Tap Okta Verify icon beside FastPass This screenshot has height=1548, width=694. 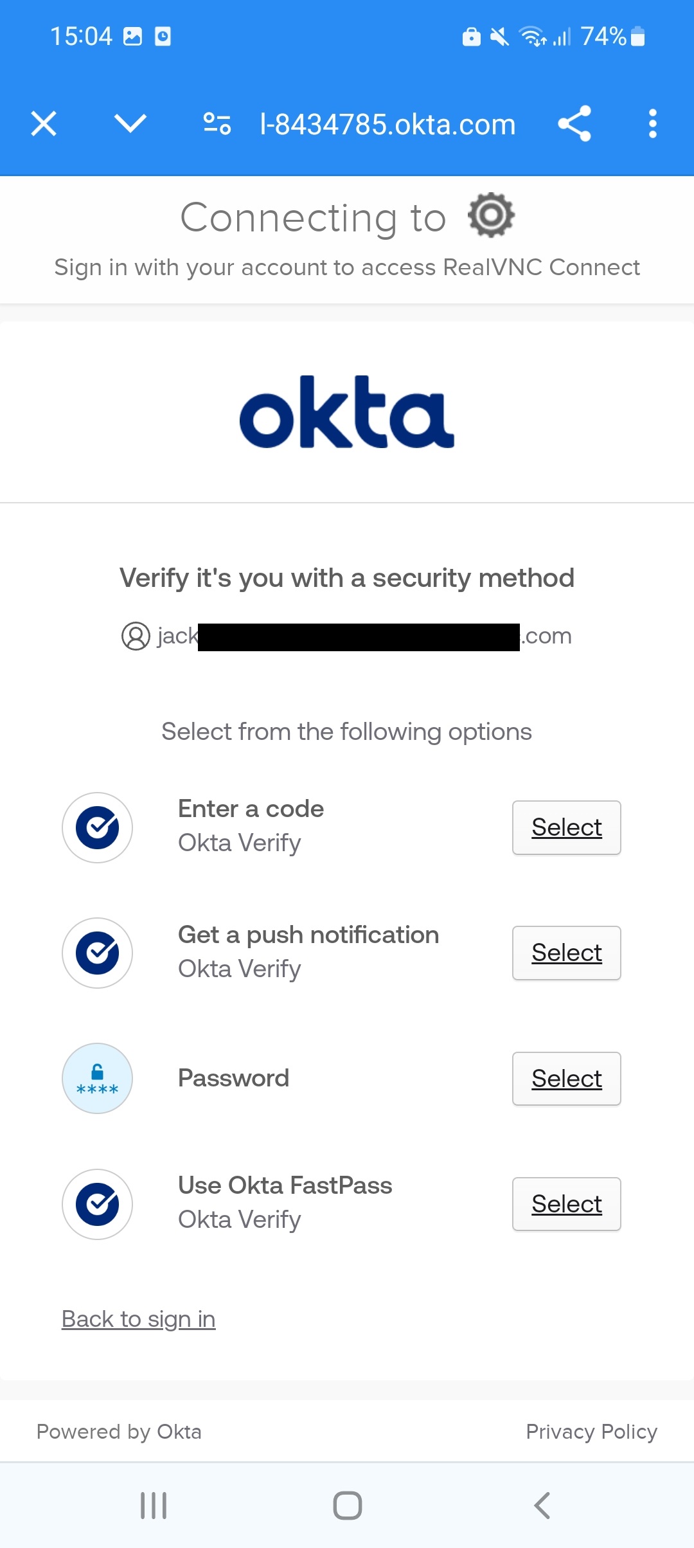[97, 1204]
